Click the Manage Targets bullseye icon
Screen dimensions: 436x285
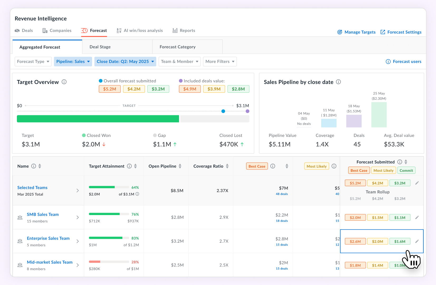point(340,32)
